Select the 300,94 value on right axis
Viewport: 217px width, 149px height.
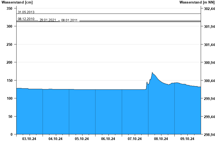tap(209, 63)
